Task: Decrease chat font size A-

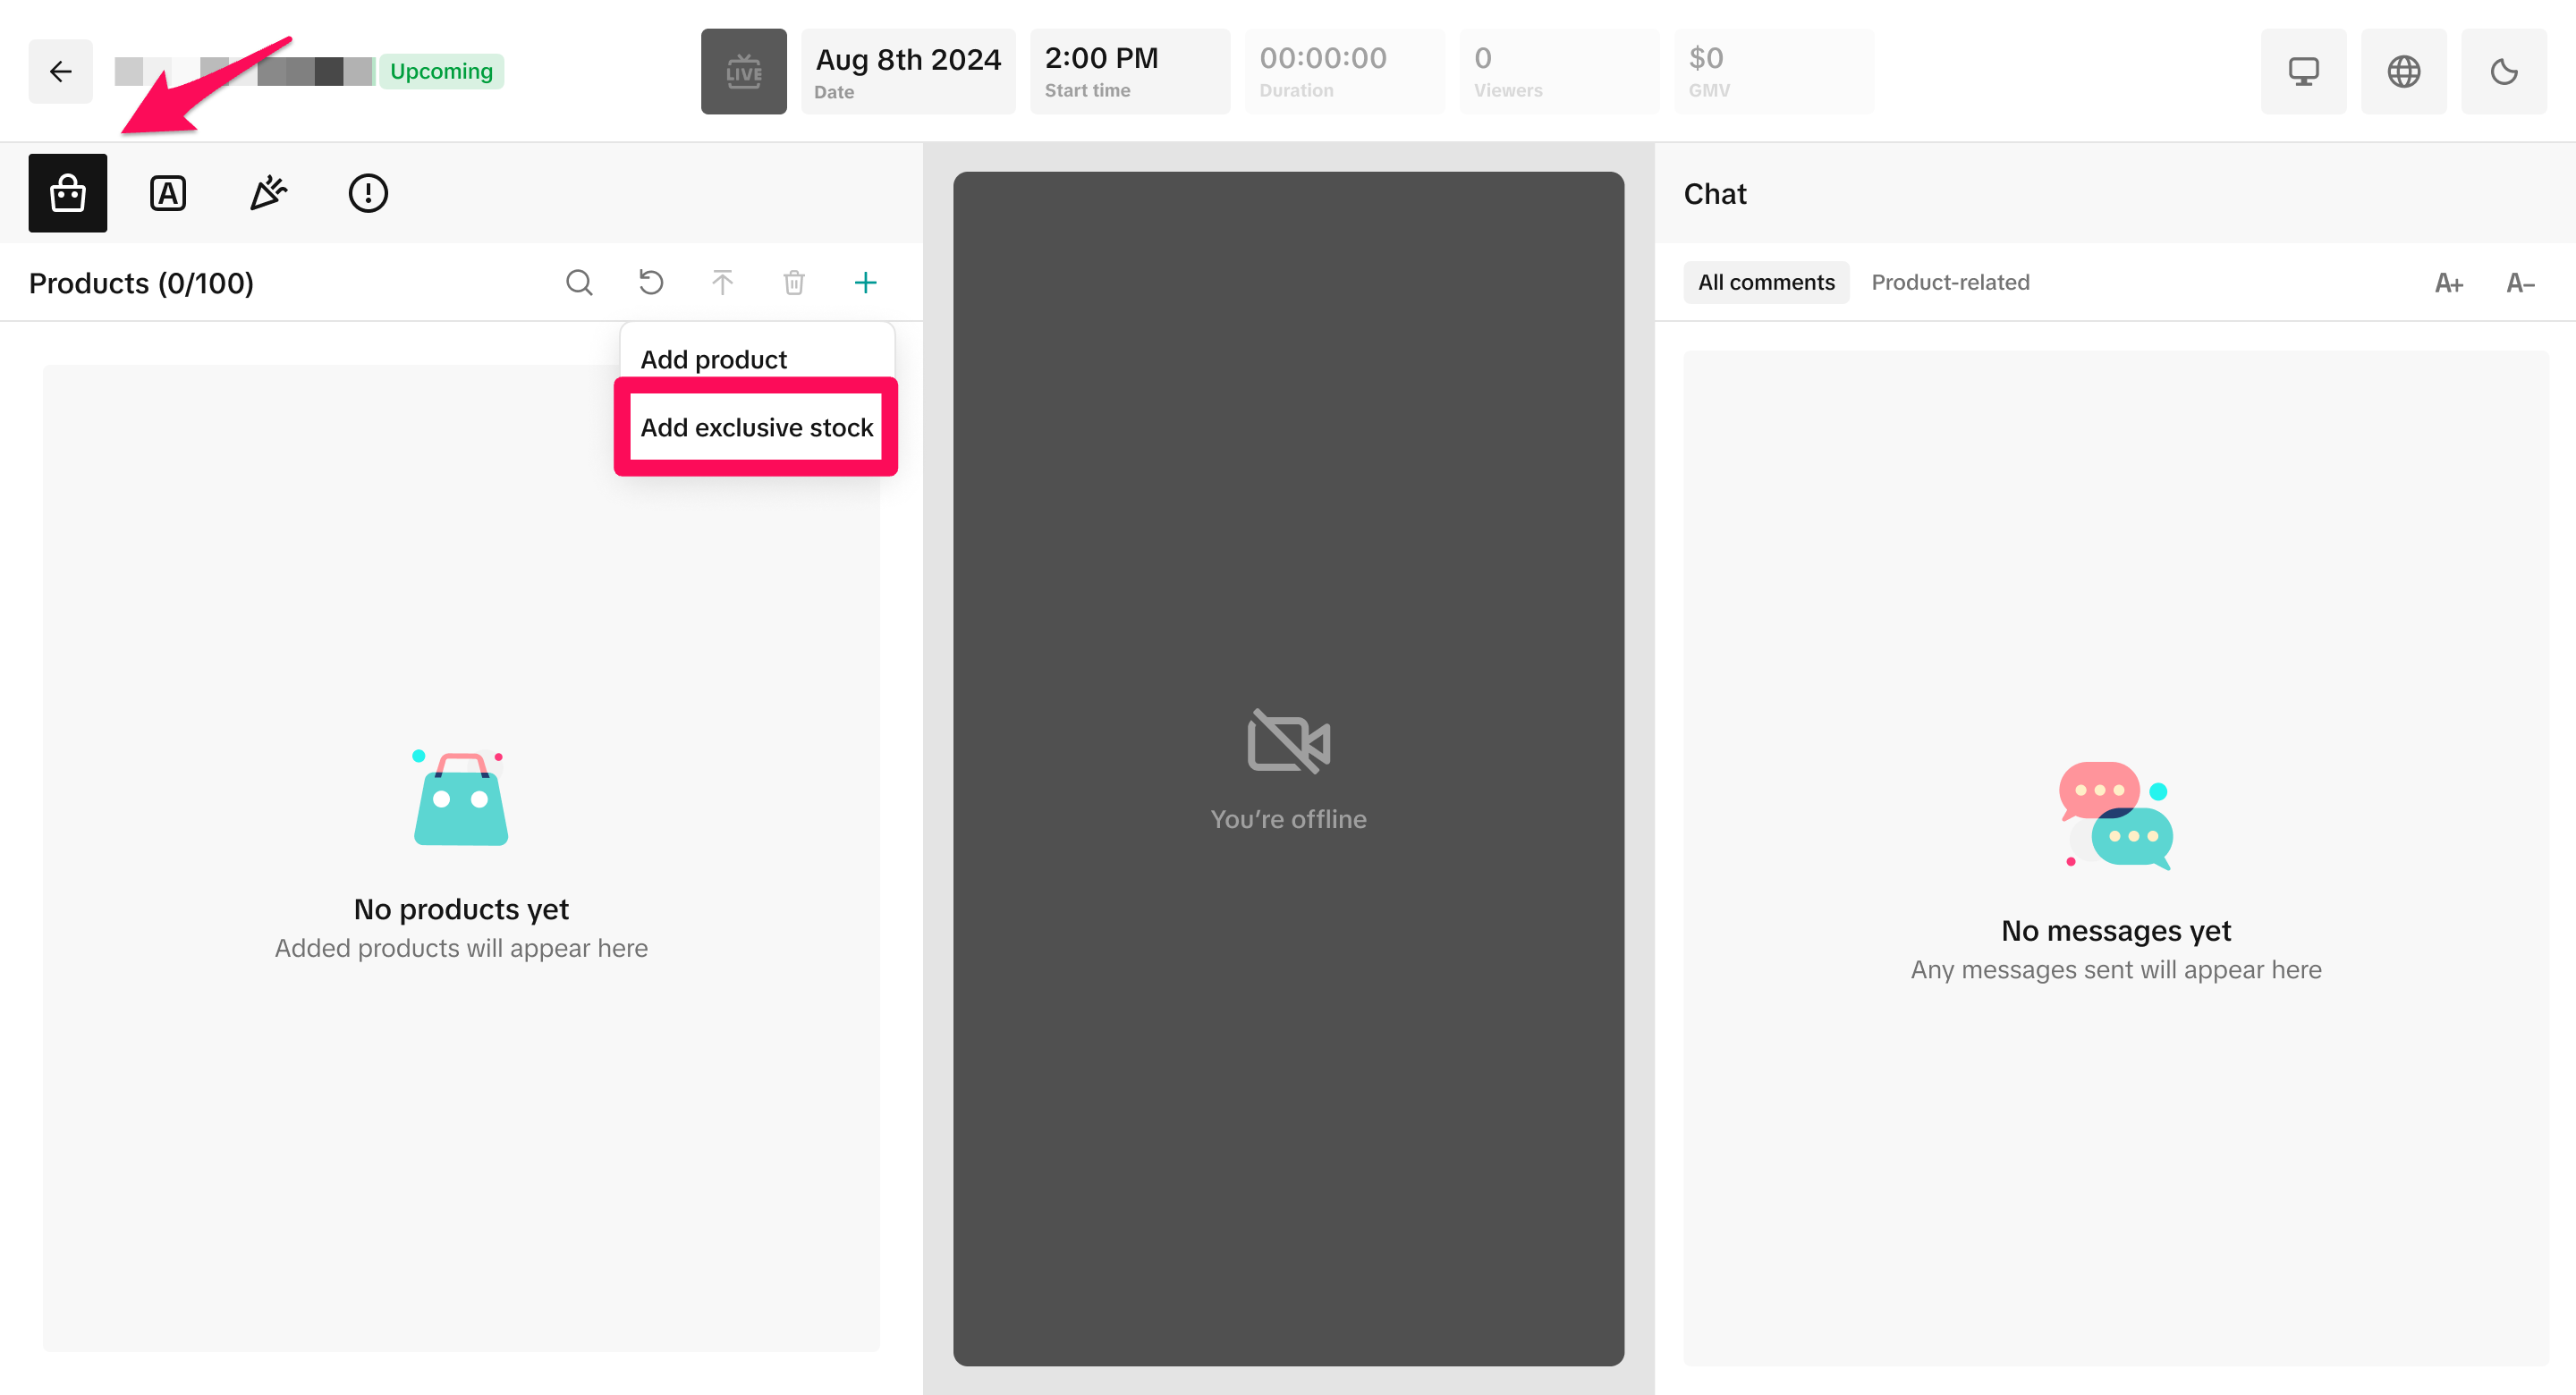Action: [x=2520, y=283]
